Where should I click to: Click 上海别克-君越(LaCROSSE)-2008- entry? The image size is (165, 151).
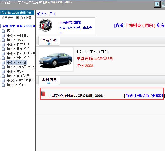pyautogui.click(x=76, y=96)
